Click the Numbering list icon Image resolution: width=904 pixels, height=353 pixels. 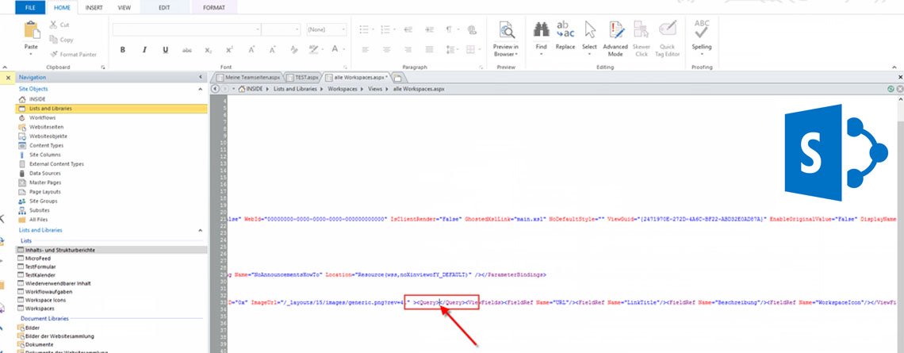(x=385, y=29)
